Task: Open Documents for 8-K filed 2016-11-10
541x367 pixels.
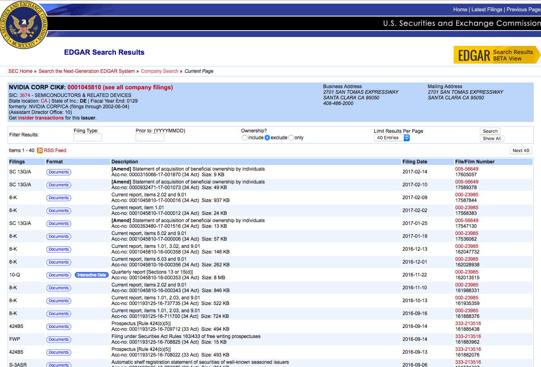Action: pyautogui.click(x=59, y=288)
